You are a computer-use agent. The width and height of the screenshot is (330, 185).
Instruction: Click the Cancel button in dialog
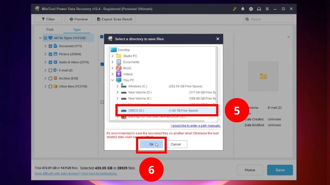pos(176,144)
